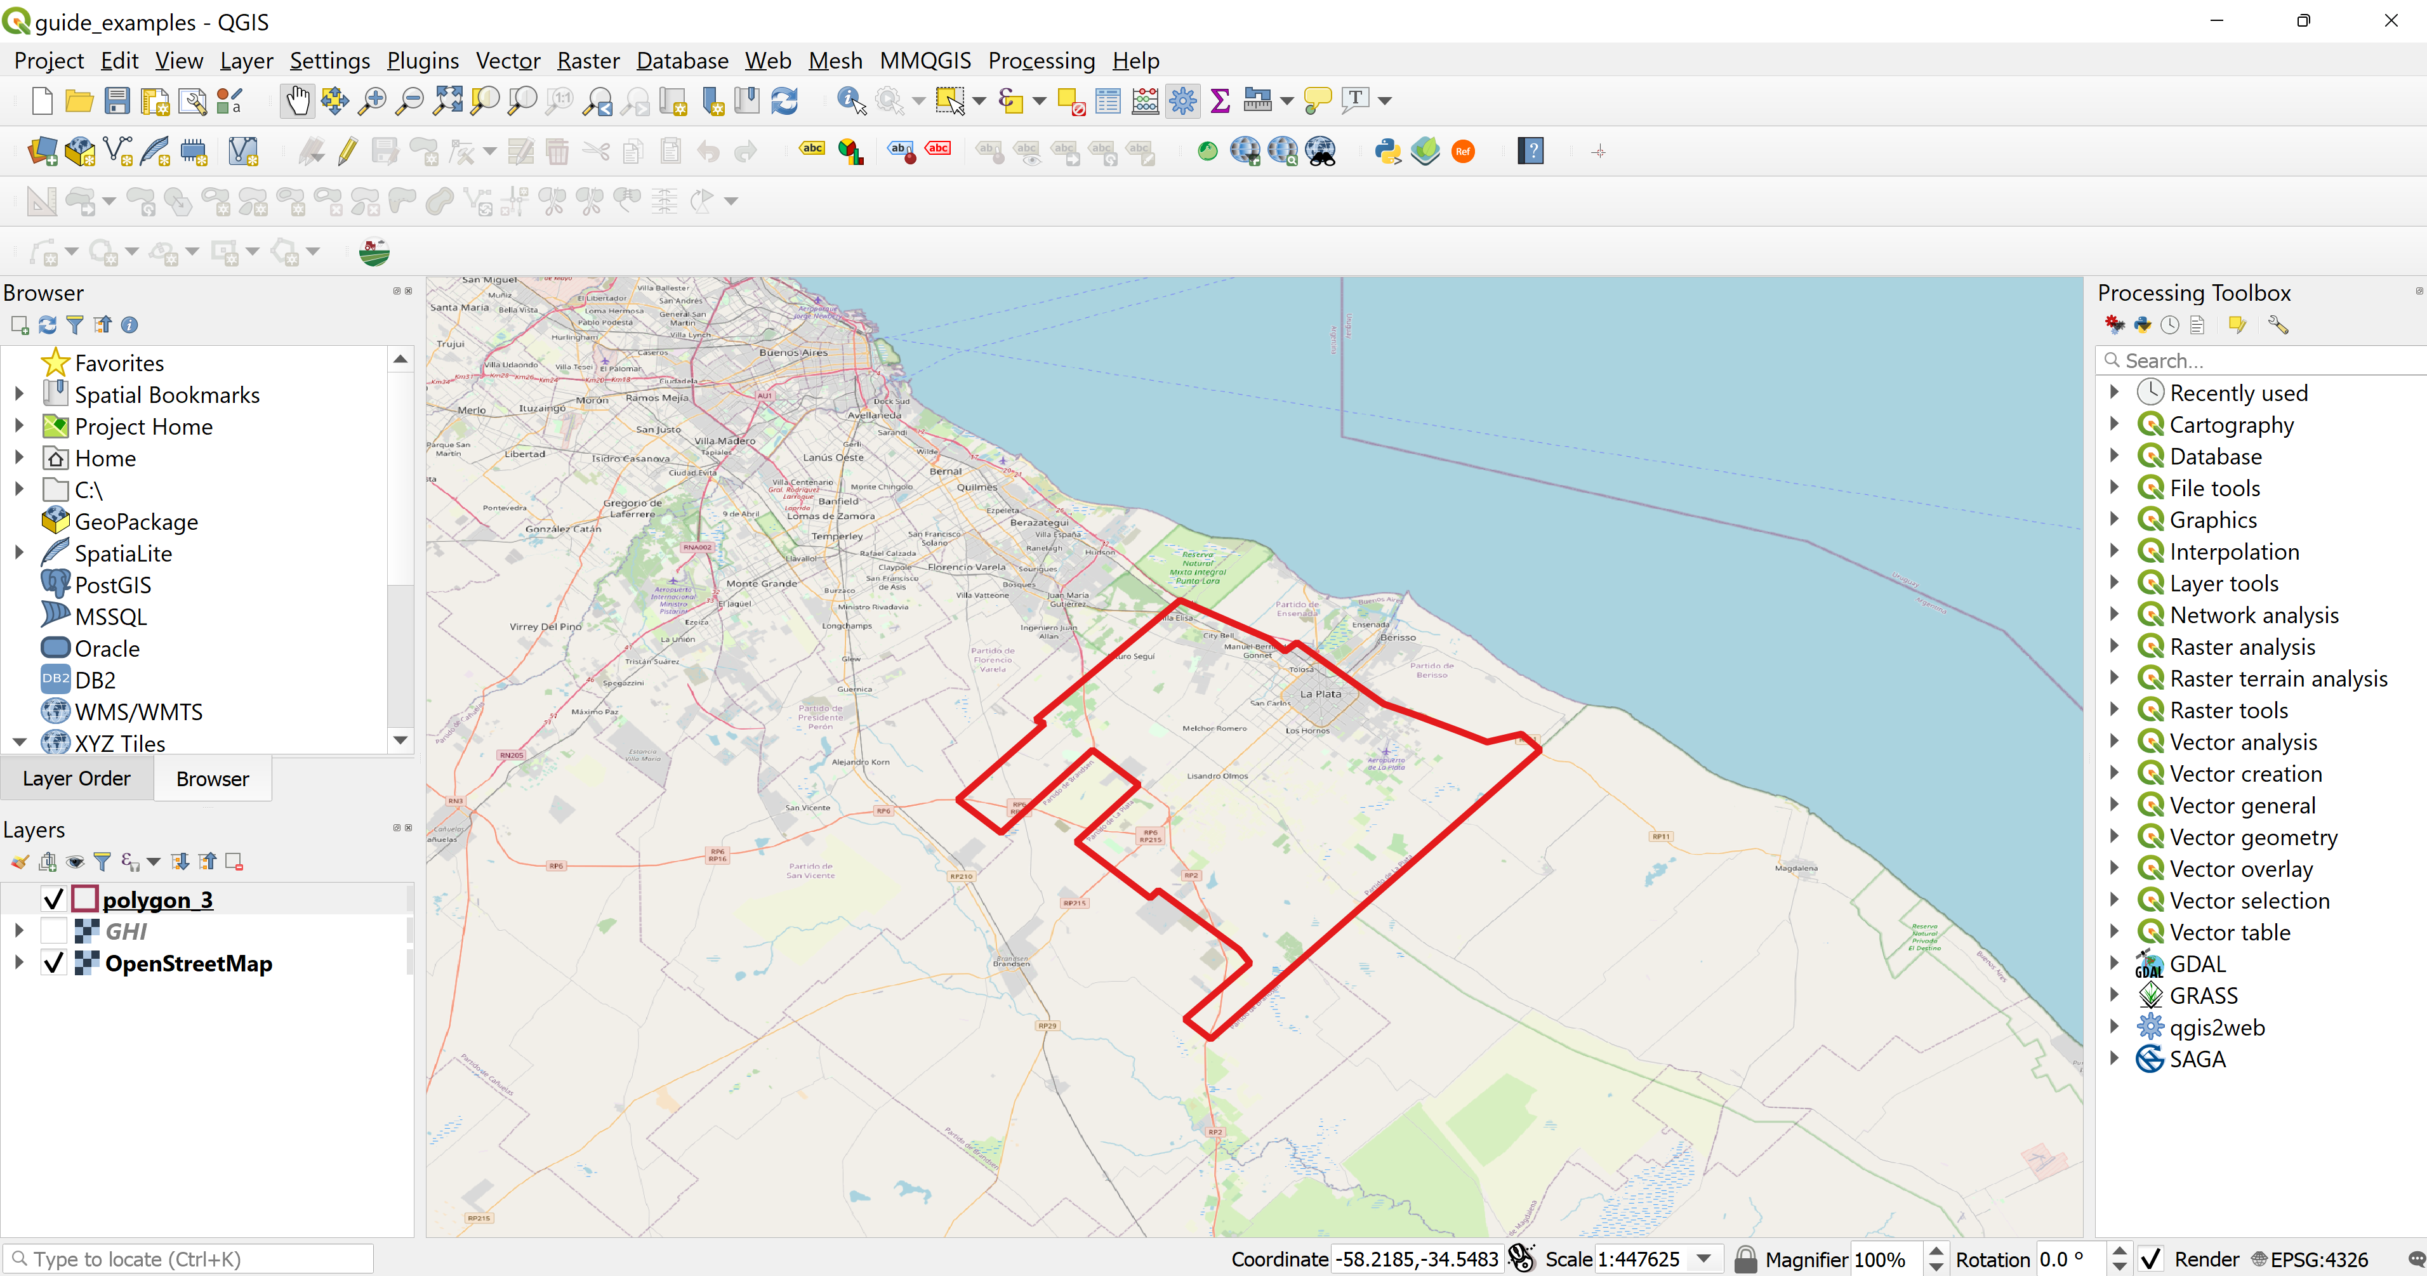Screen dimensions: 2427x1276
Task: Expand the GHI layer tree
Action: pos(19,931)
